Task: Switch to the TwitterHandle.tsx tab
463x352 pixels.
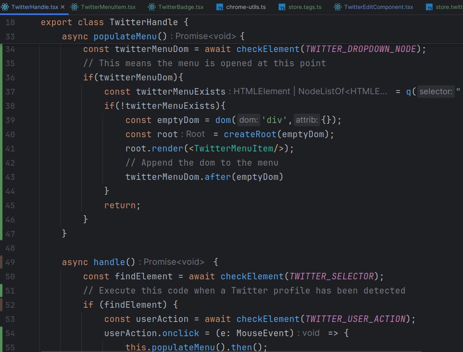Action: click(35, 7)
